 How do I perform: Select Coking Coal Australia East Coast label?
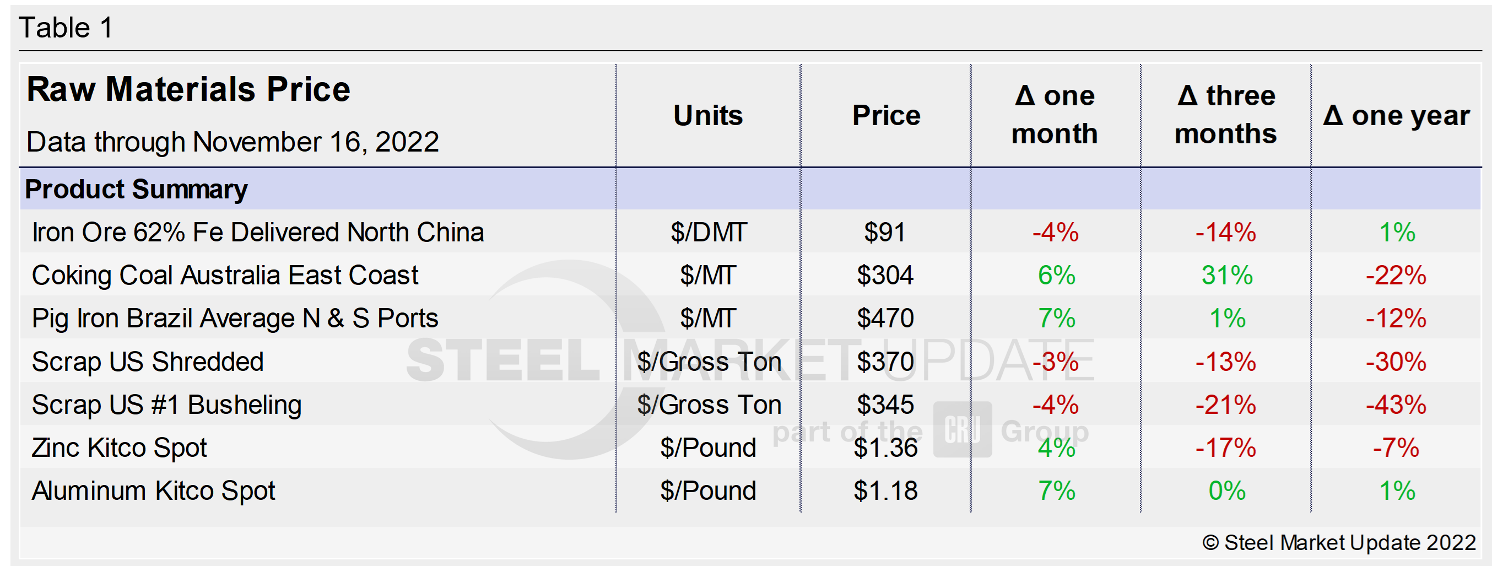[x=225, y=275]
